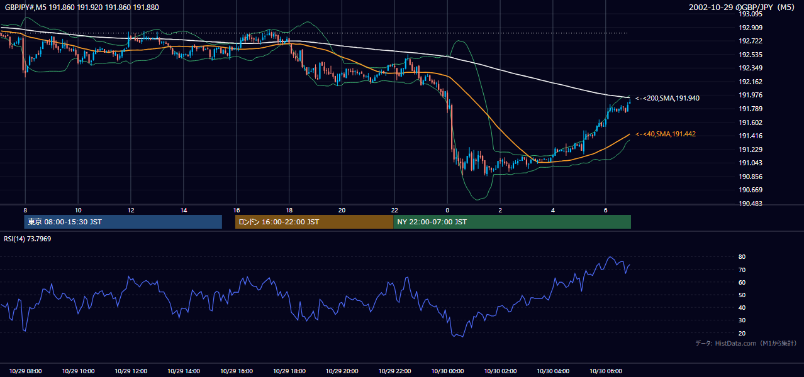Click the 10/29 16:00 time label

[237, 371]
